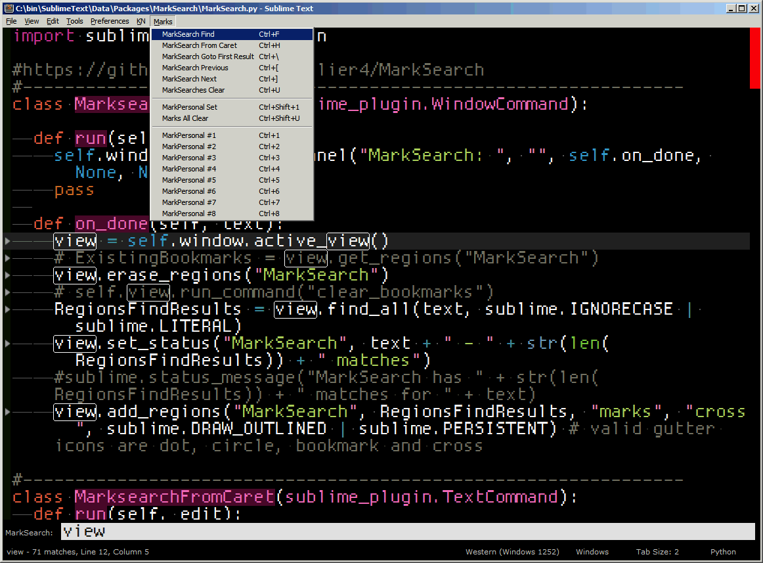763x563 pixels.
Task: Select MarkPersonal #1
Action: [x=232, y=135]
